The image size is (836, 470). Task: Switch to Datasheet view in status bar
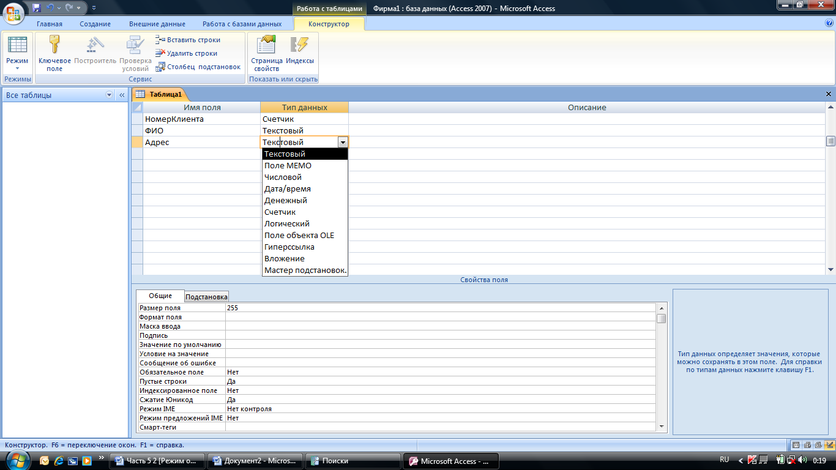[x=796, y=445]
